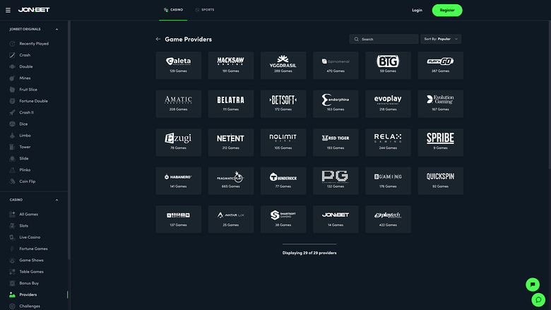This screenshot has height=310, width=551.
Task: Select the Slide game icon
Action: [x=12, y=158]
